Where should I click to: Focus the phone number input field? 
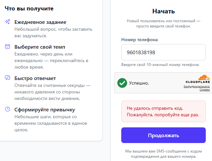pos(163,52)
